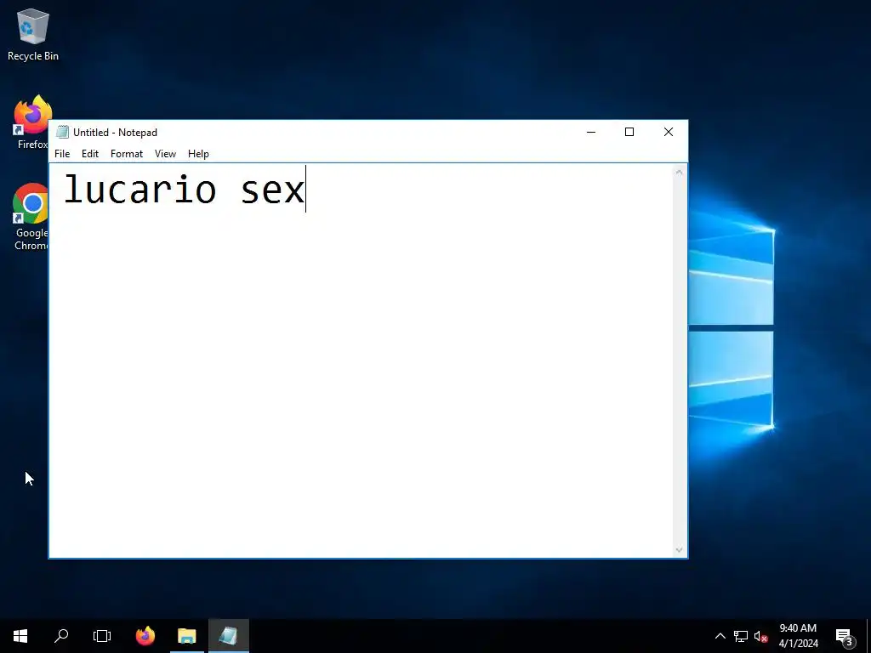
Task: Open the Format menu in Notepad
Action: [x=127, y=154]
